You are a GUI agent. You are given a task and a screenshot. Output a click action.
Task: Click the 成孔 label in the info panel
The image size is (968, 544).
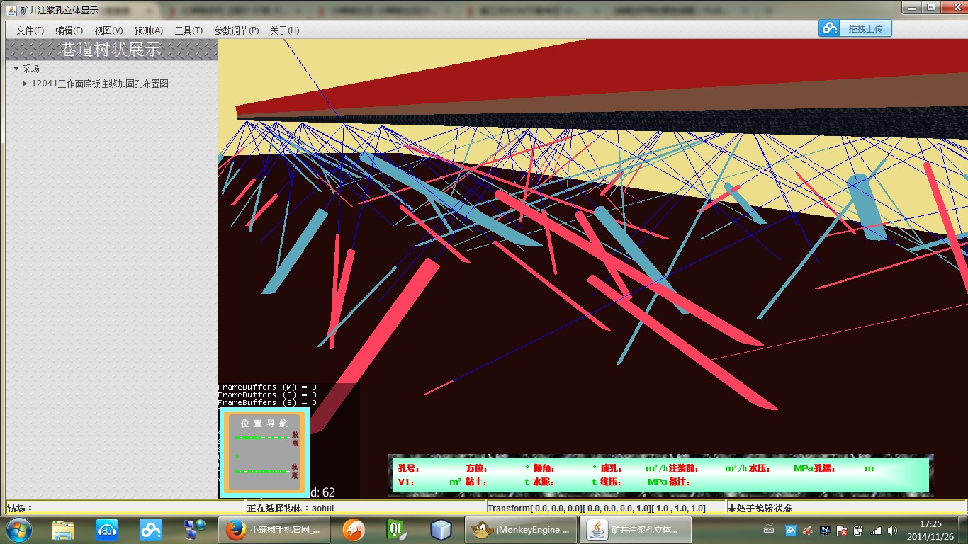pos(611,468)
